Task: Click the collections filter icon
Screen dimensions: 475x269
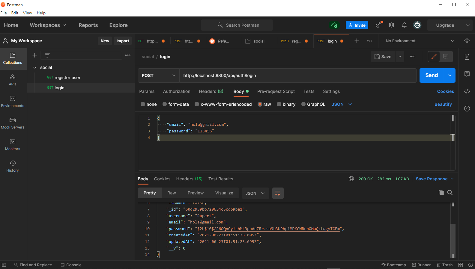Action: [x=47, y=55]
